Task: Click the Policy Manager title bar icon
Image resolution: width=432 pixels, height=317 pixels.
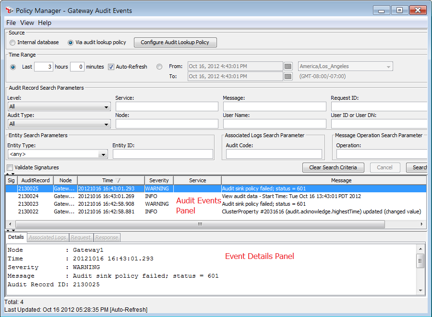Action: point(9,11)
